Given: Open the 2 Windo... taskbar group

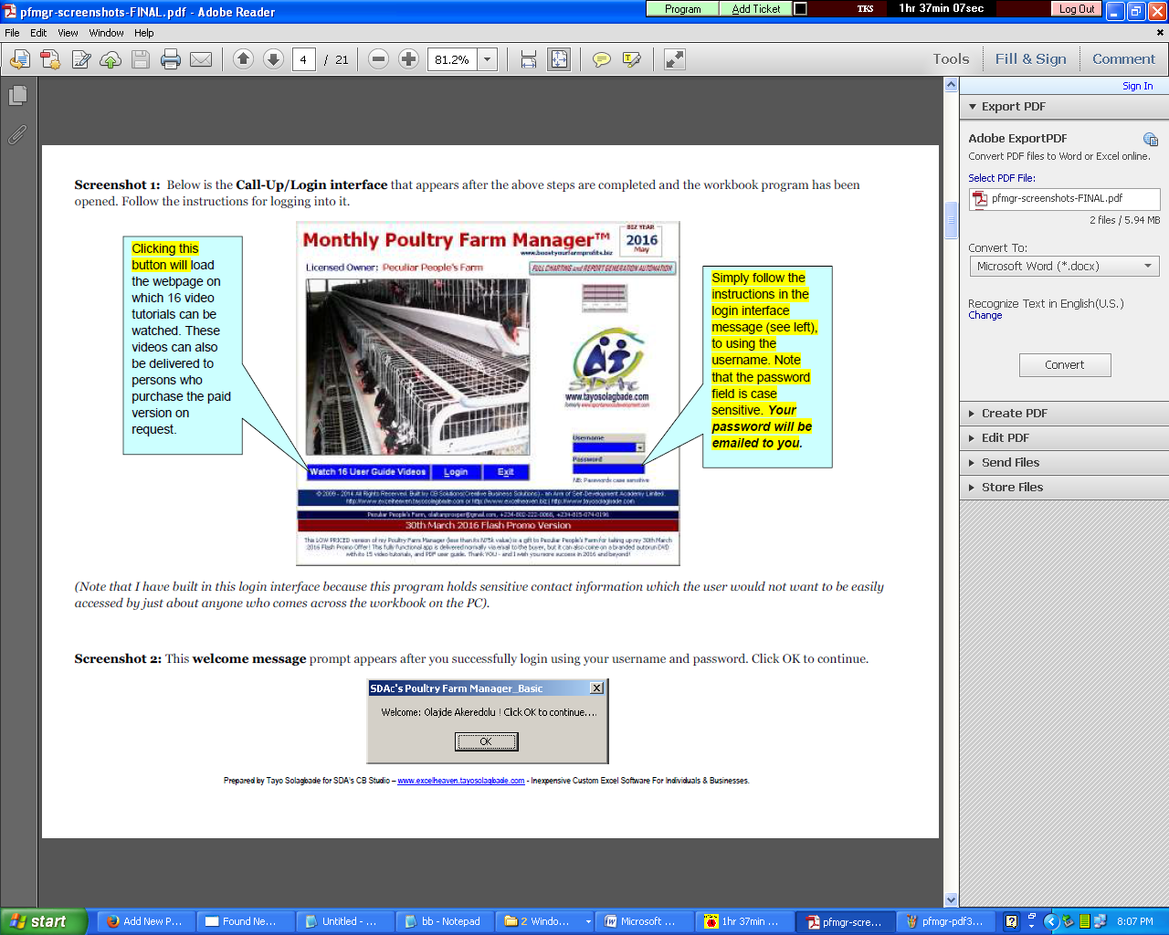Looking at the screenshot, I should pos(544,921).
